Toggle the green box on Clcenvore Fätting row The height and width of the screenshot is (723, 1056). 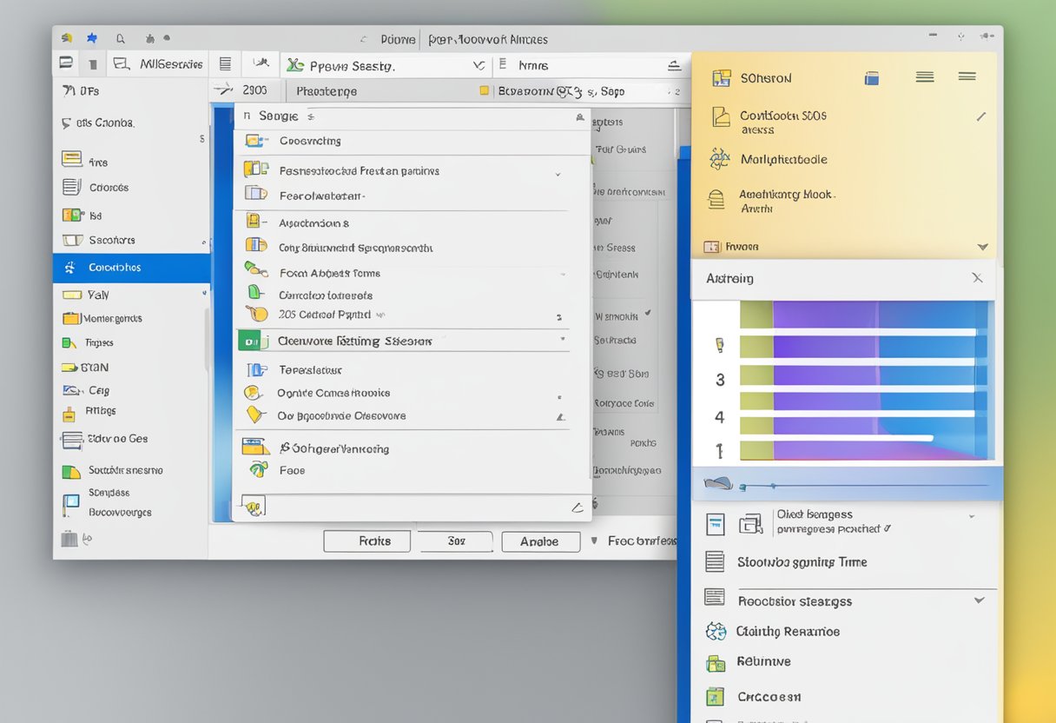pyautogui.click(x=250, y=342)
